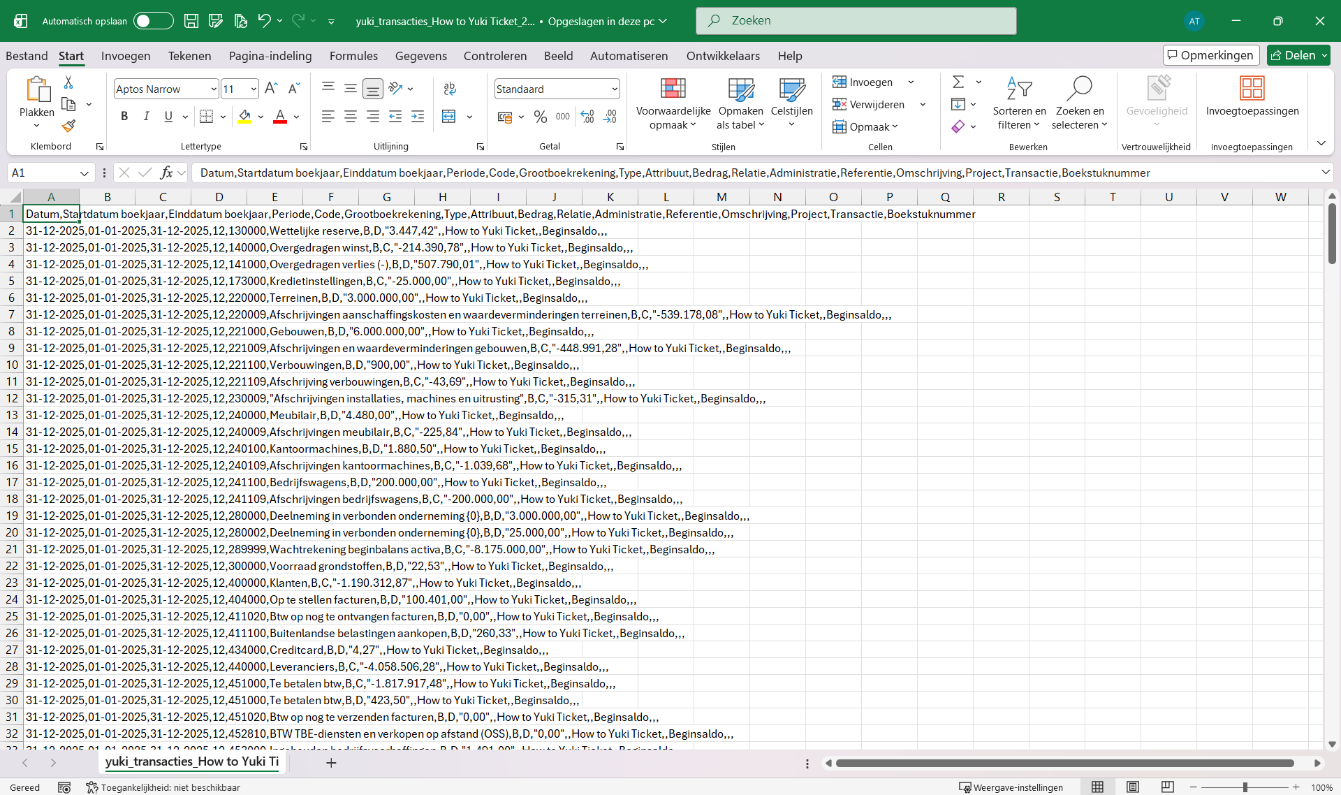Click the insert function fx icon
Viewport: 1341px width, 795px height.
click(x=166, y=173)
